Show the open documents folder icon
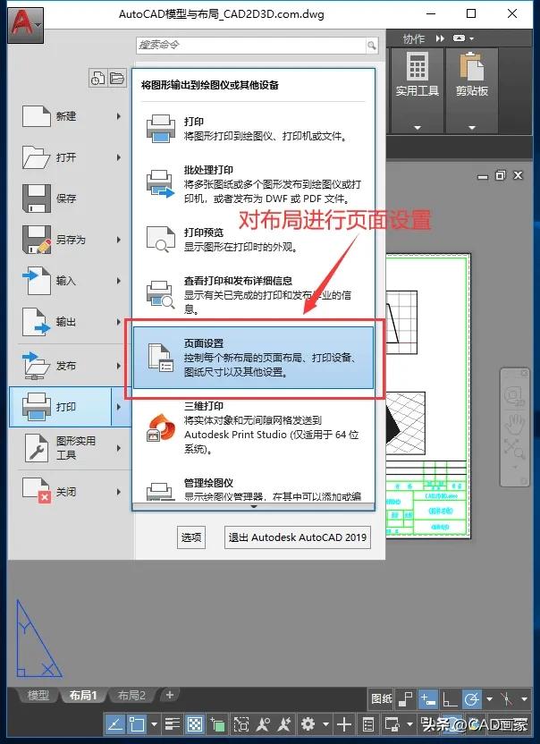 pyautogui.click(x=117, y=78)
